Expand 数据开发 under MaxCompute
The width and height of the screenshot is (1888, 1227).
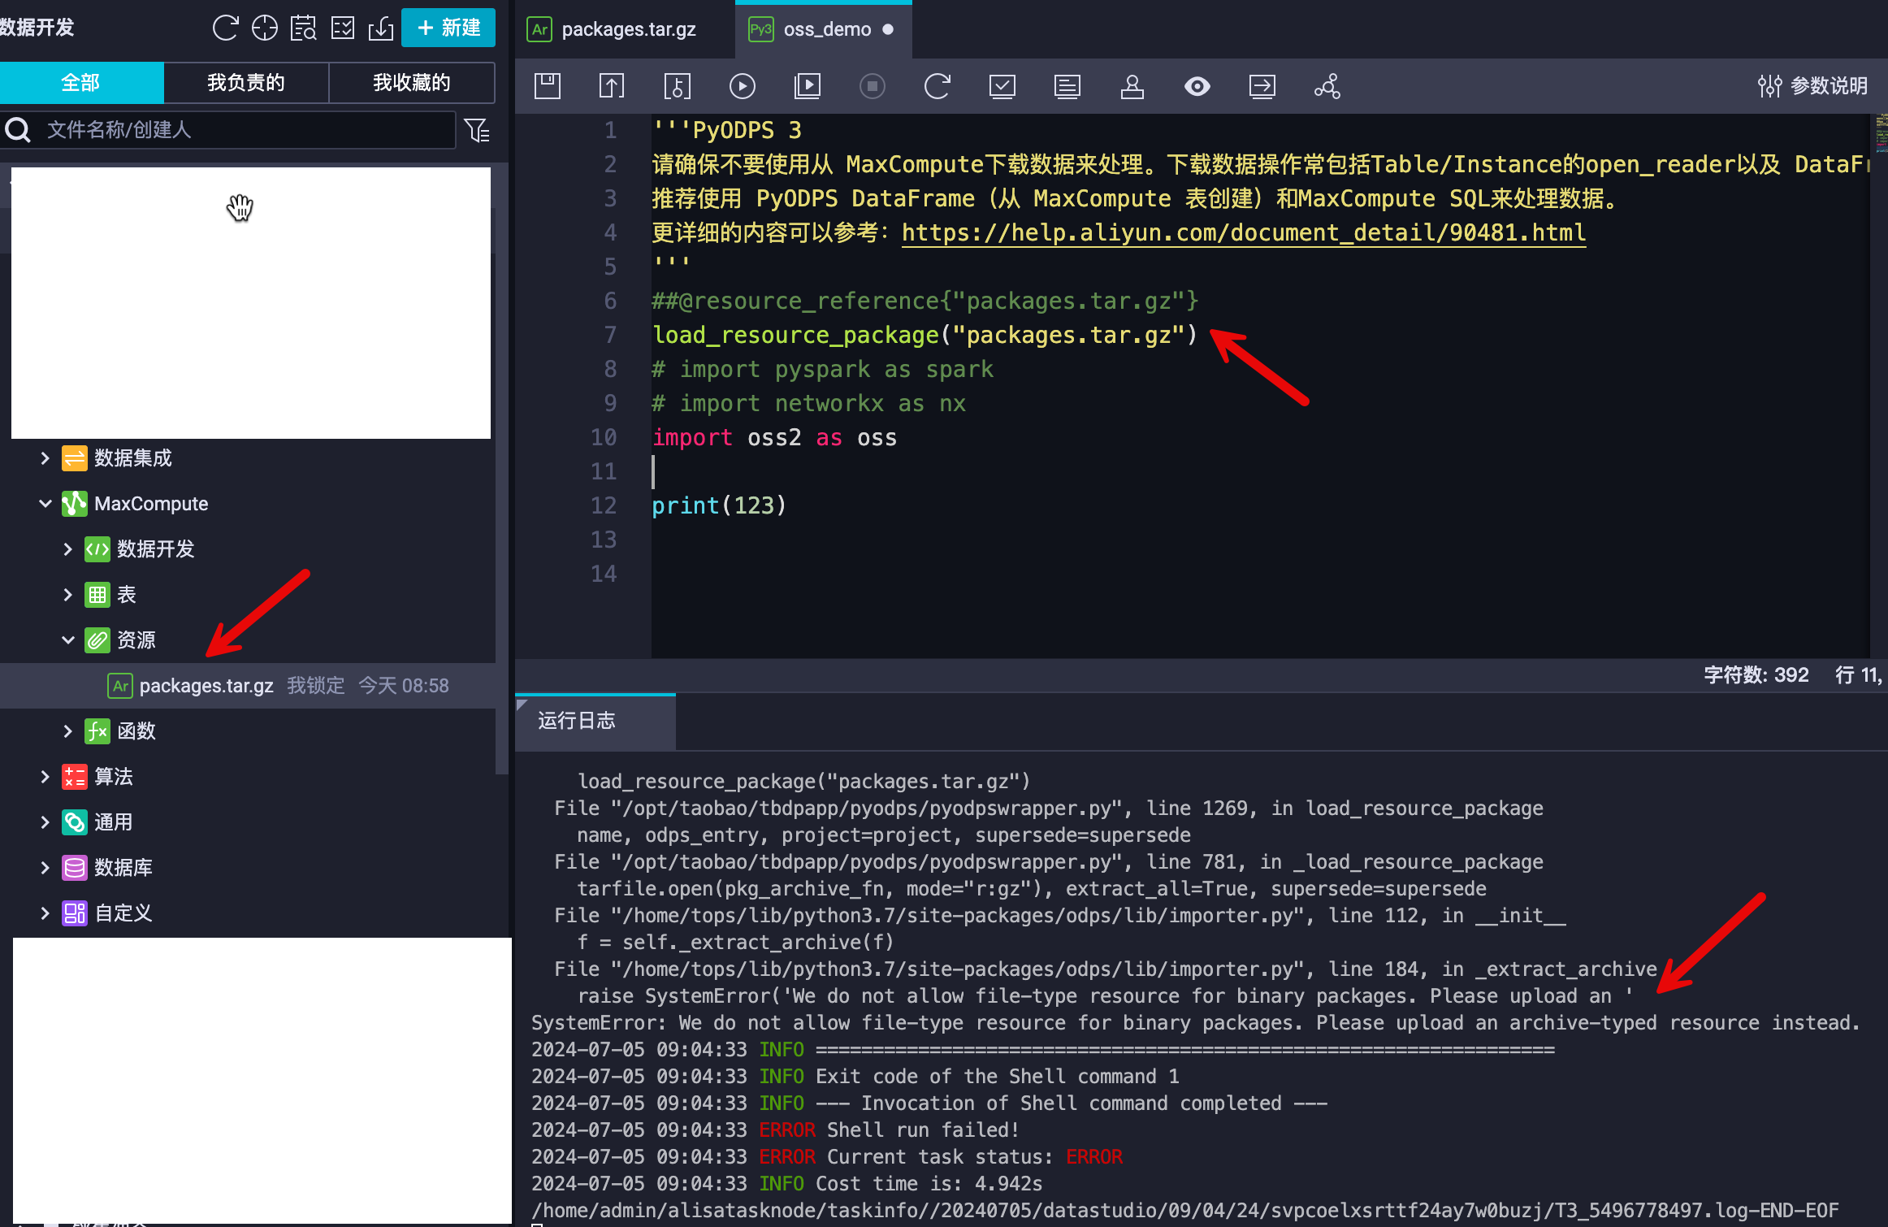click(68, 549)
